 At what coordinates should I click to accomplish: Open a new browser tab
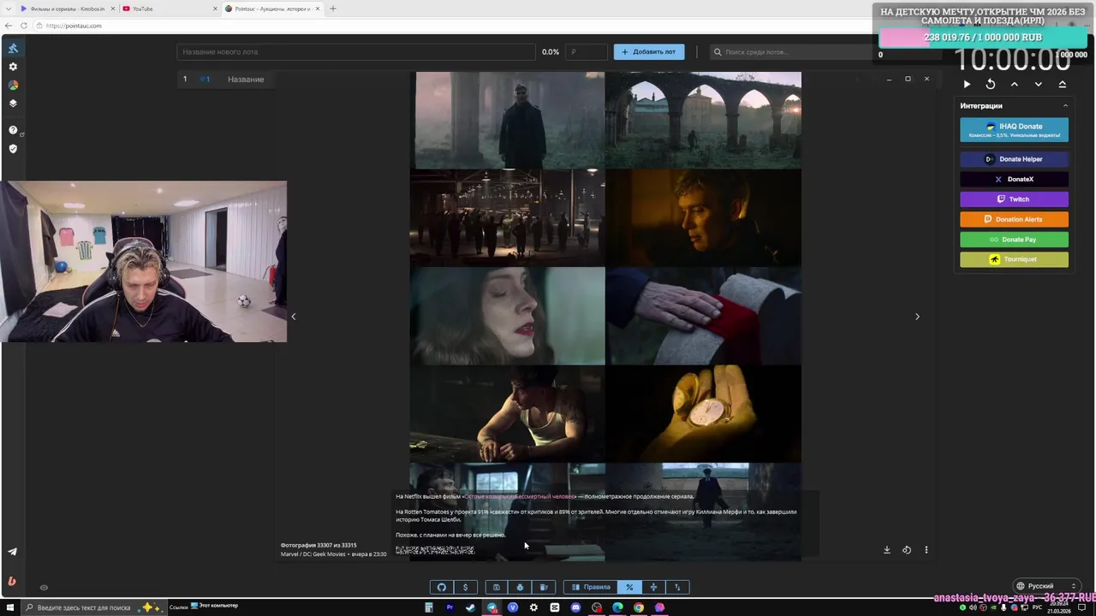pos(333,9)
